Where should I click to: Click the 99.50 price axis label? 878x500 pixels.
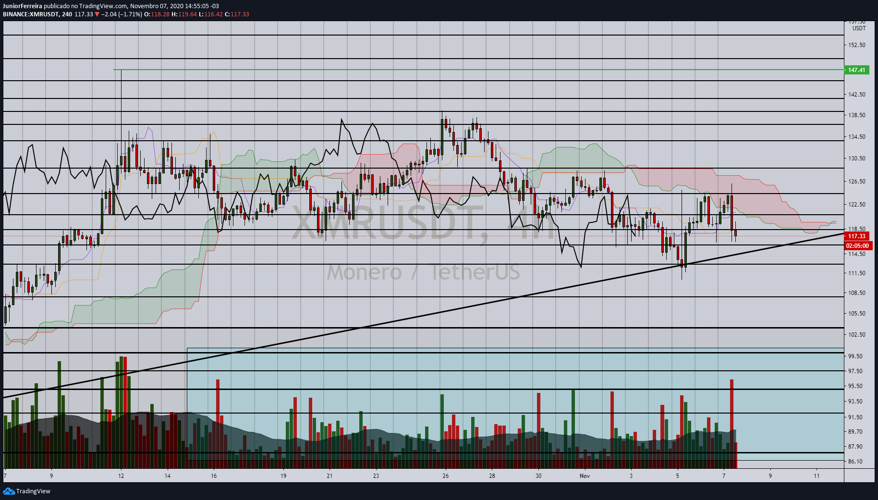(855, 356)
